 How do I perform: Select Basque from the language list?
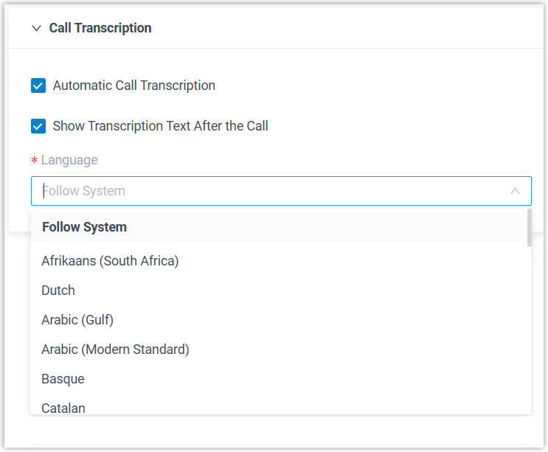point(63,379)
